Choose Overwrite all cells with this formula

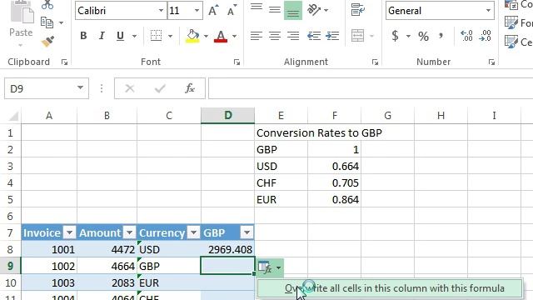pos(390,288)
